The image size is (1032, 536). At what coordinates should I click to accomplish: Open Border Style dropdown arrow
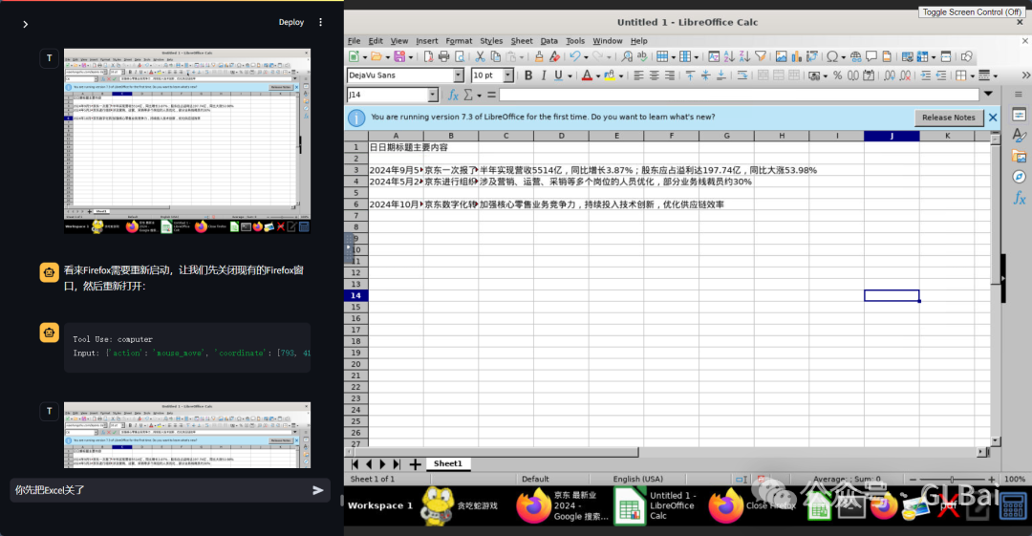(995, 75)
